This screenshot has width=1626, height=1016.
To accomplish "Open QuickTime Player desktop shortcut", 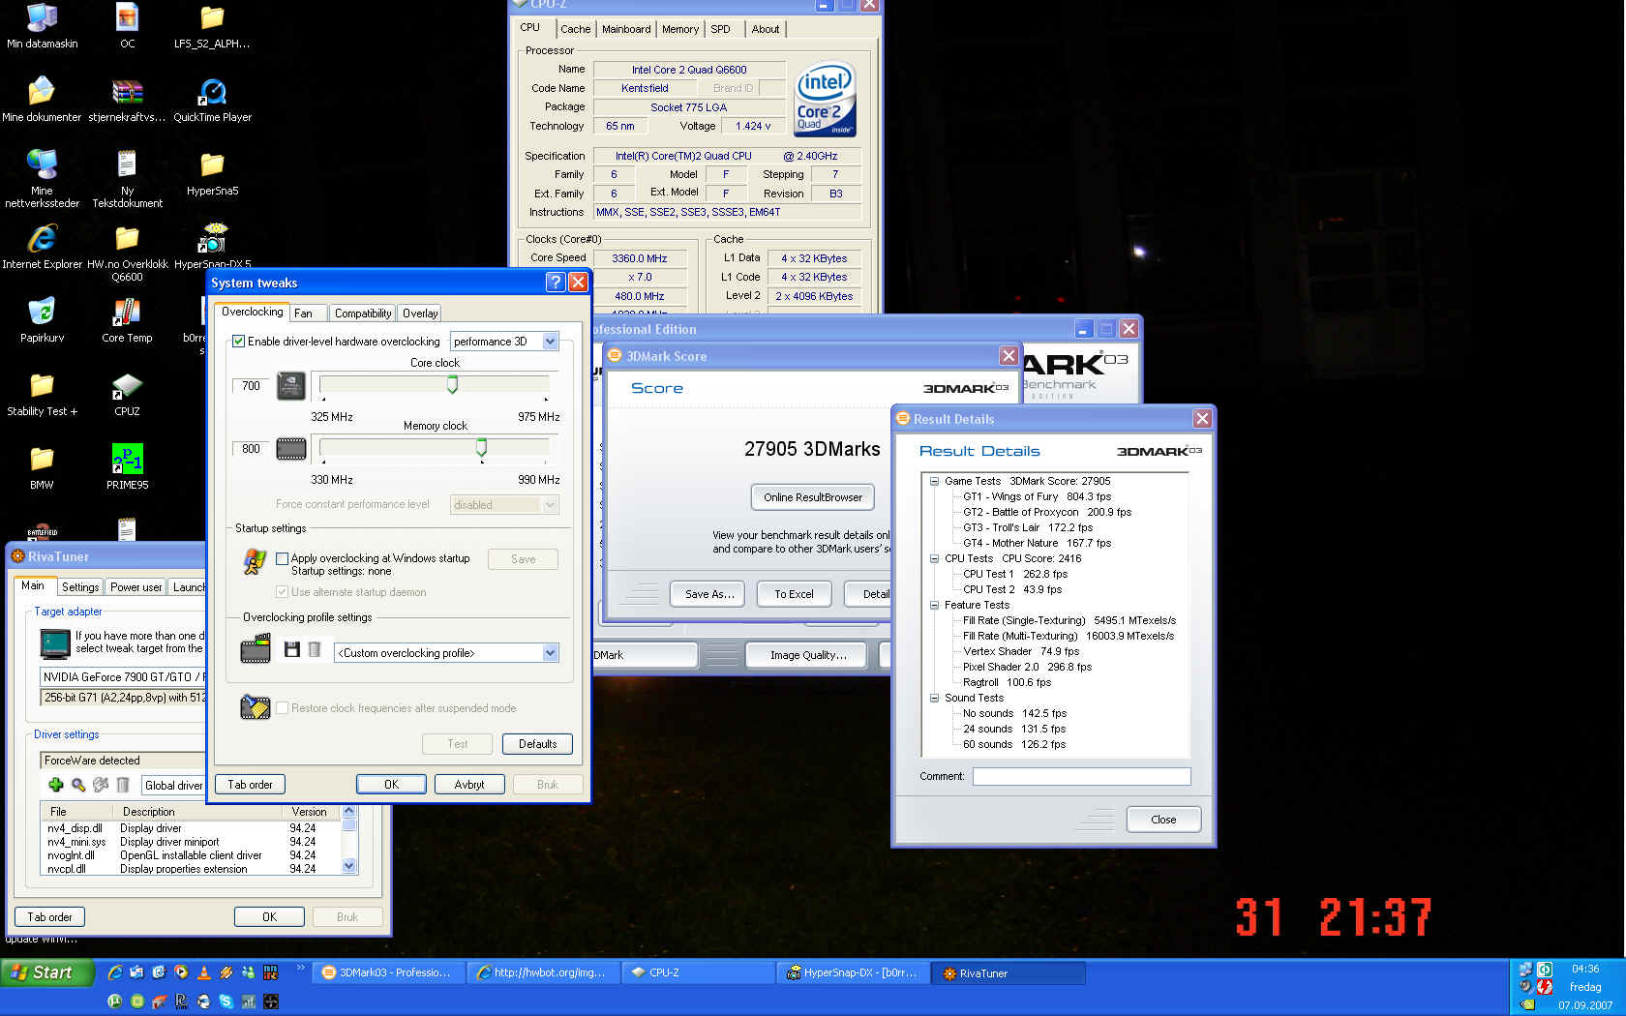I will [212, 100].
